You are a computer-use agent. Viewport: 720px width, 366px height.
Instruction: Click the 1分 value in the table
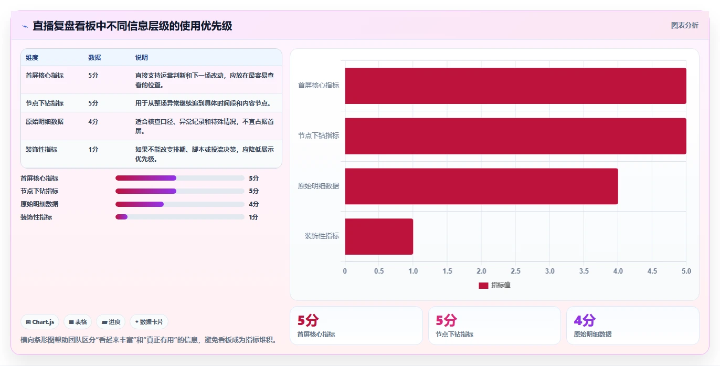(x=93, y=150)
